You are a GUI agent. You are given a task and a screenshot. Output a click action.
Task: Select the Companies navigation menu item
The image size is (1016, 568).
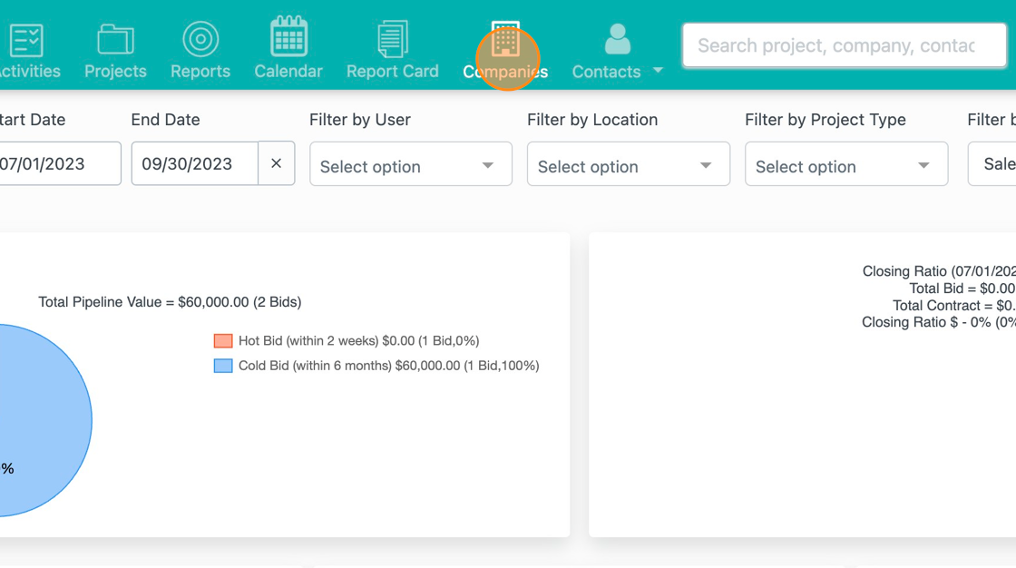tap(504, 71)
